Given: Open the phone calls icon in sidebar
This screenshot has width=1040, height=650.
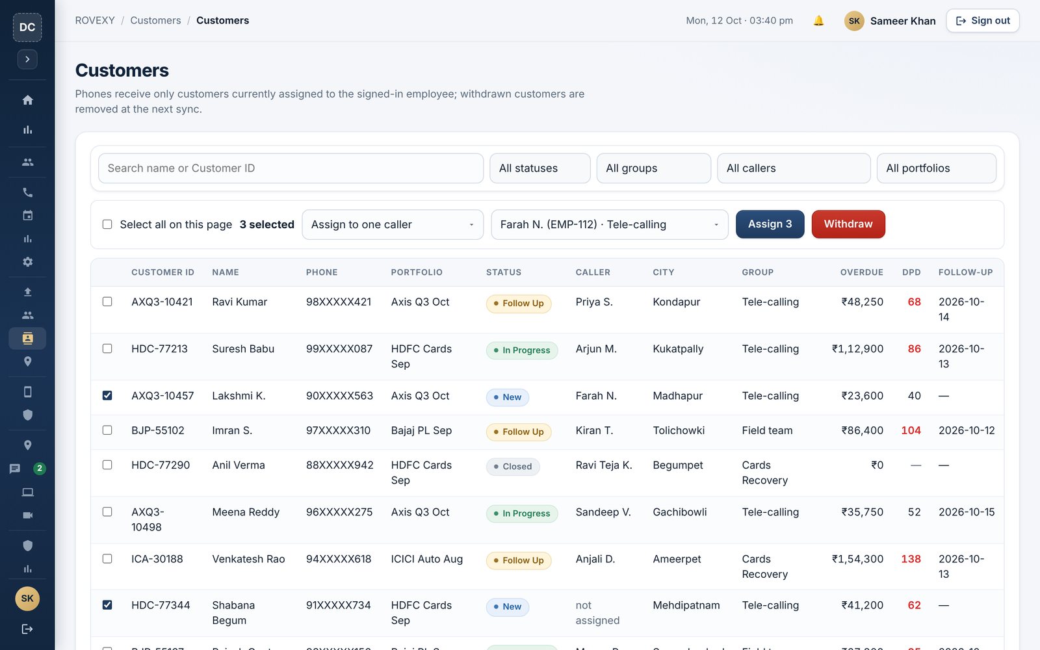Looking at the screenshot, I should pyautogui.click(x=27, y=192).
